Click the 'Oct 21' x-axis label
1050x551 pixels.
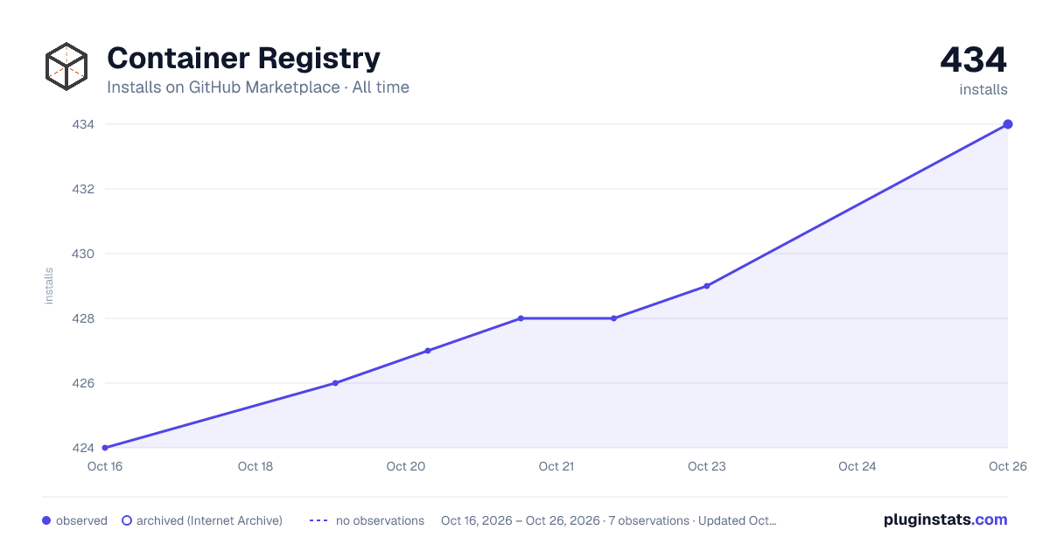click(x=556, y=466)
